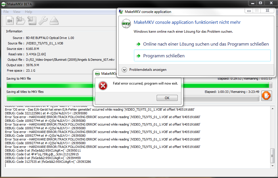Close the MakeMKV console application dialog

click(268, 11)
